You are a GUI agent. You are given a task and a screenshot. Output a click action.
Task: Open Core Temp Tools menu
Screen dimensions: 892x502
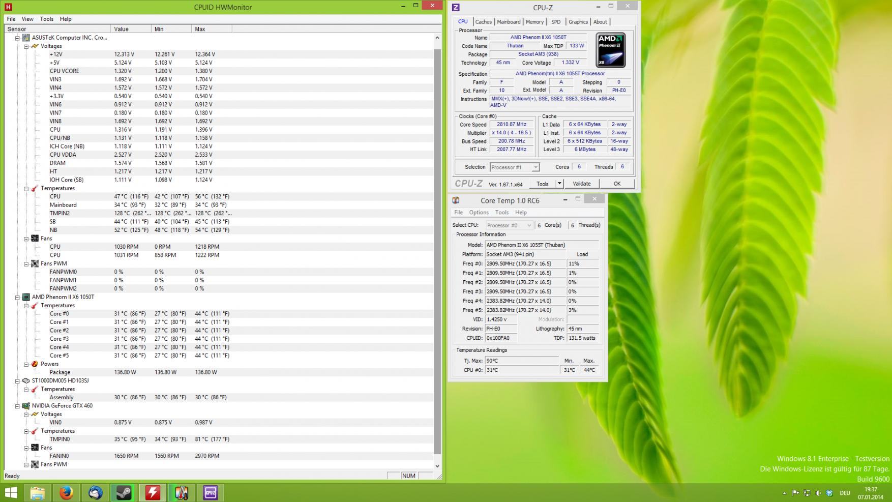502,213
